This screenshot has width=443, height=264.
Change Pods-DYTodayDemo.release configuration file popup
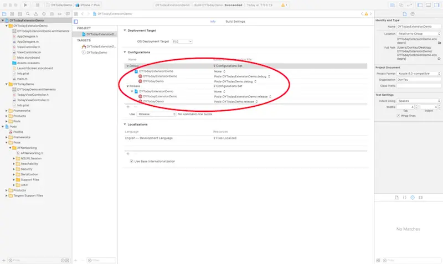point(236,102)
